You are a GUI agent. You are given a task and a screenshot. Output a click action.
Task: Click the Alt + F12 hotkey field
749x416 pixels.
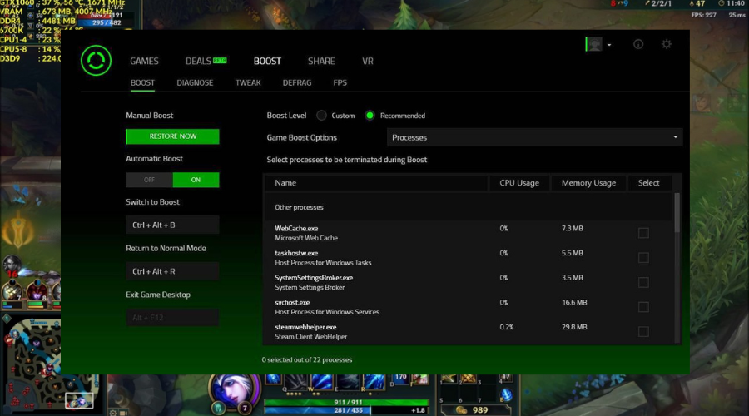click(x=172, y=318)
